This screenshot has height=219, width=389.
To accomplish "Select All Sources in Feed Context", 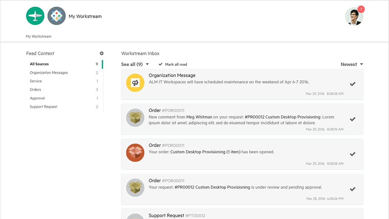I will click(64, 64).
